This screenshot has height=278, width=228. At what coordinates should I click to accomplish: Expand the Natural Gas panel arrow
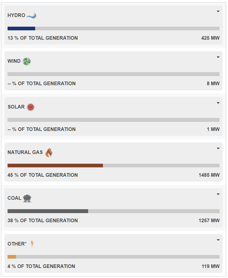tap(218, 149)
